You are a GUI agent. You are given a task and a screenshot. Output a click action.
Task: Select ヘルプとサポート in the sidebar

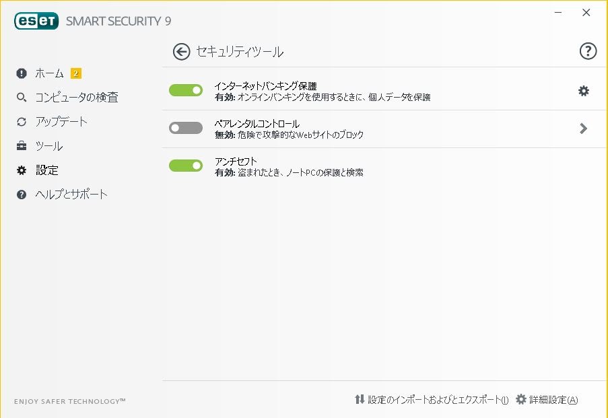[71, 195]
